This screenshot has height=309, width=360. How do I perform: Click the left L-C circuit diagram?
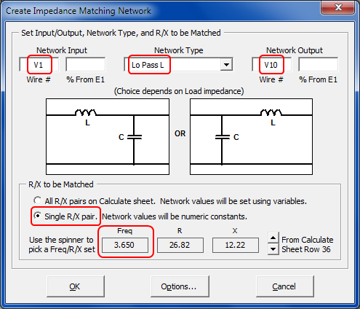pos(108,136)
